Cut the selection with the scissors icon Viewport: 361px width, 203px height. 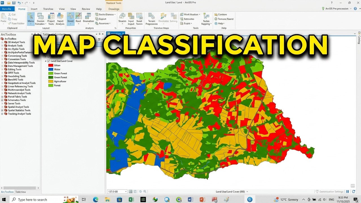[x=10, y=15]
